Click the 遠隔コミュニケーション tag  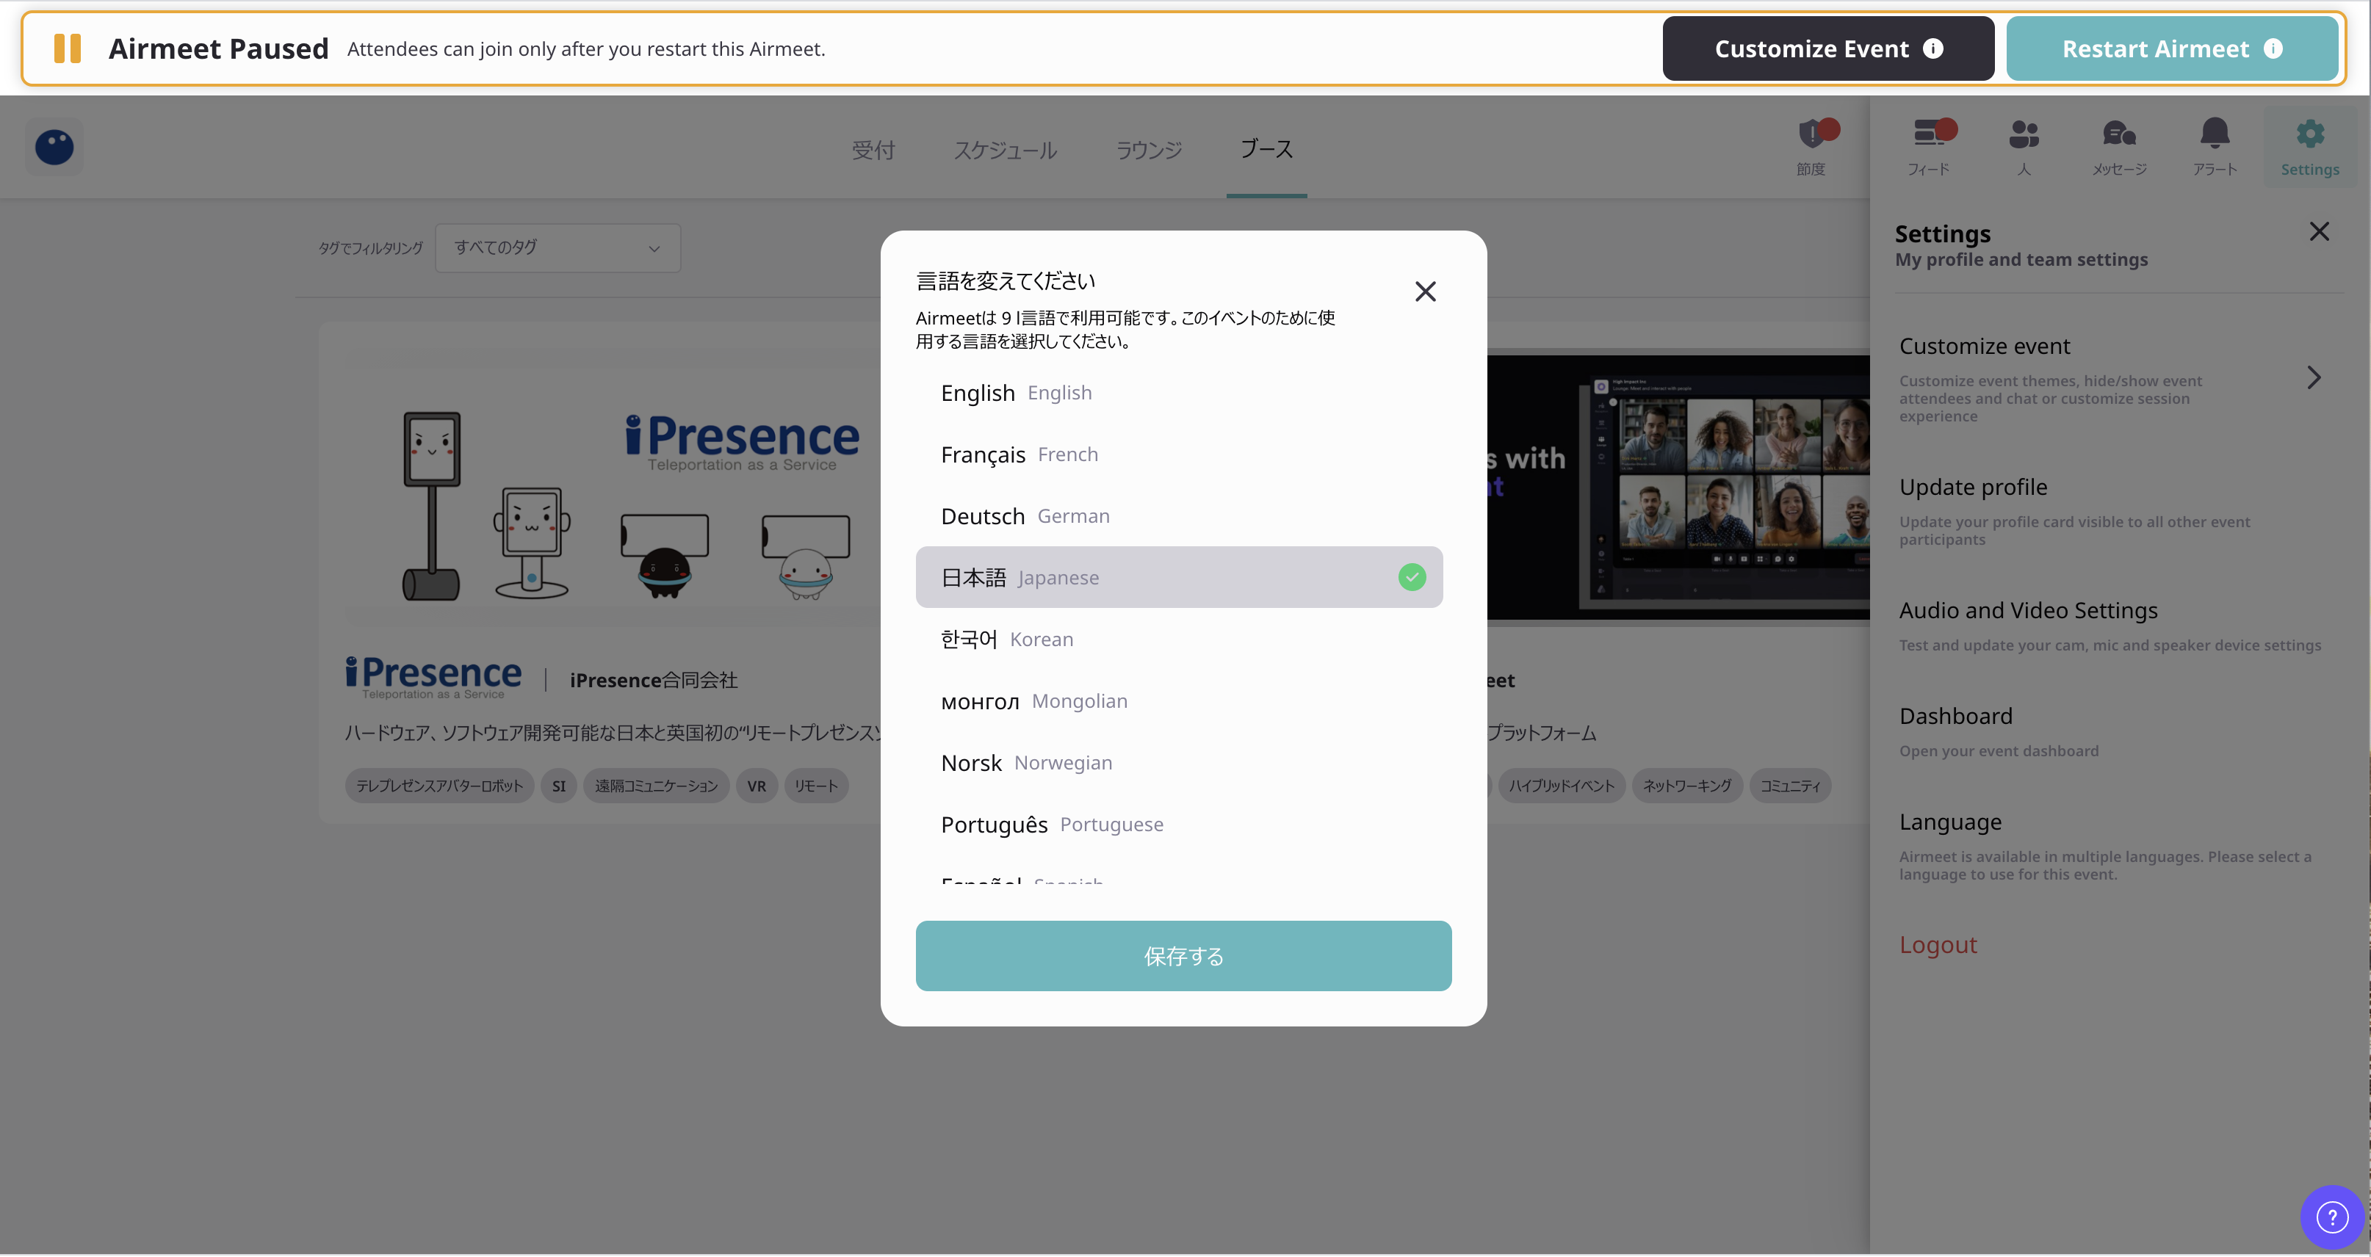(x=656, y=786)
